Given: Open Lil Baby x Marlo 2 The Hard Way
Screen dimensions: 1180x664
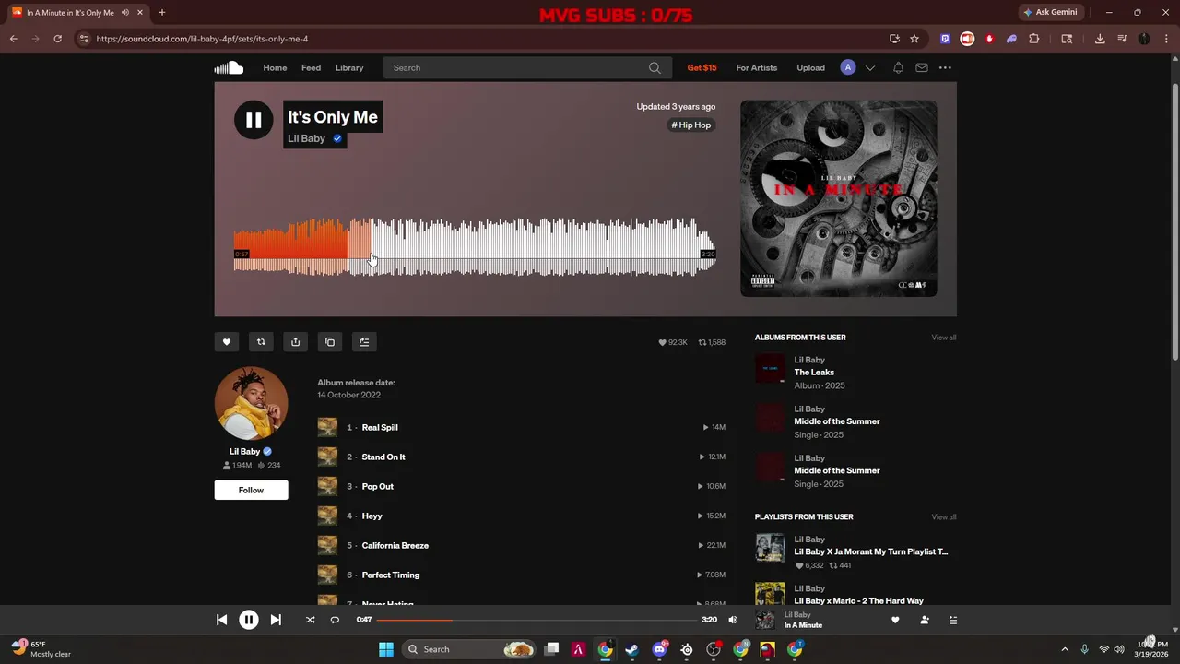Looking at the screenshot, I should [859, 600].
